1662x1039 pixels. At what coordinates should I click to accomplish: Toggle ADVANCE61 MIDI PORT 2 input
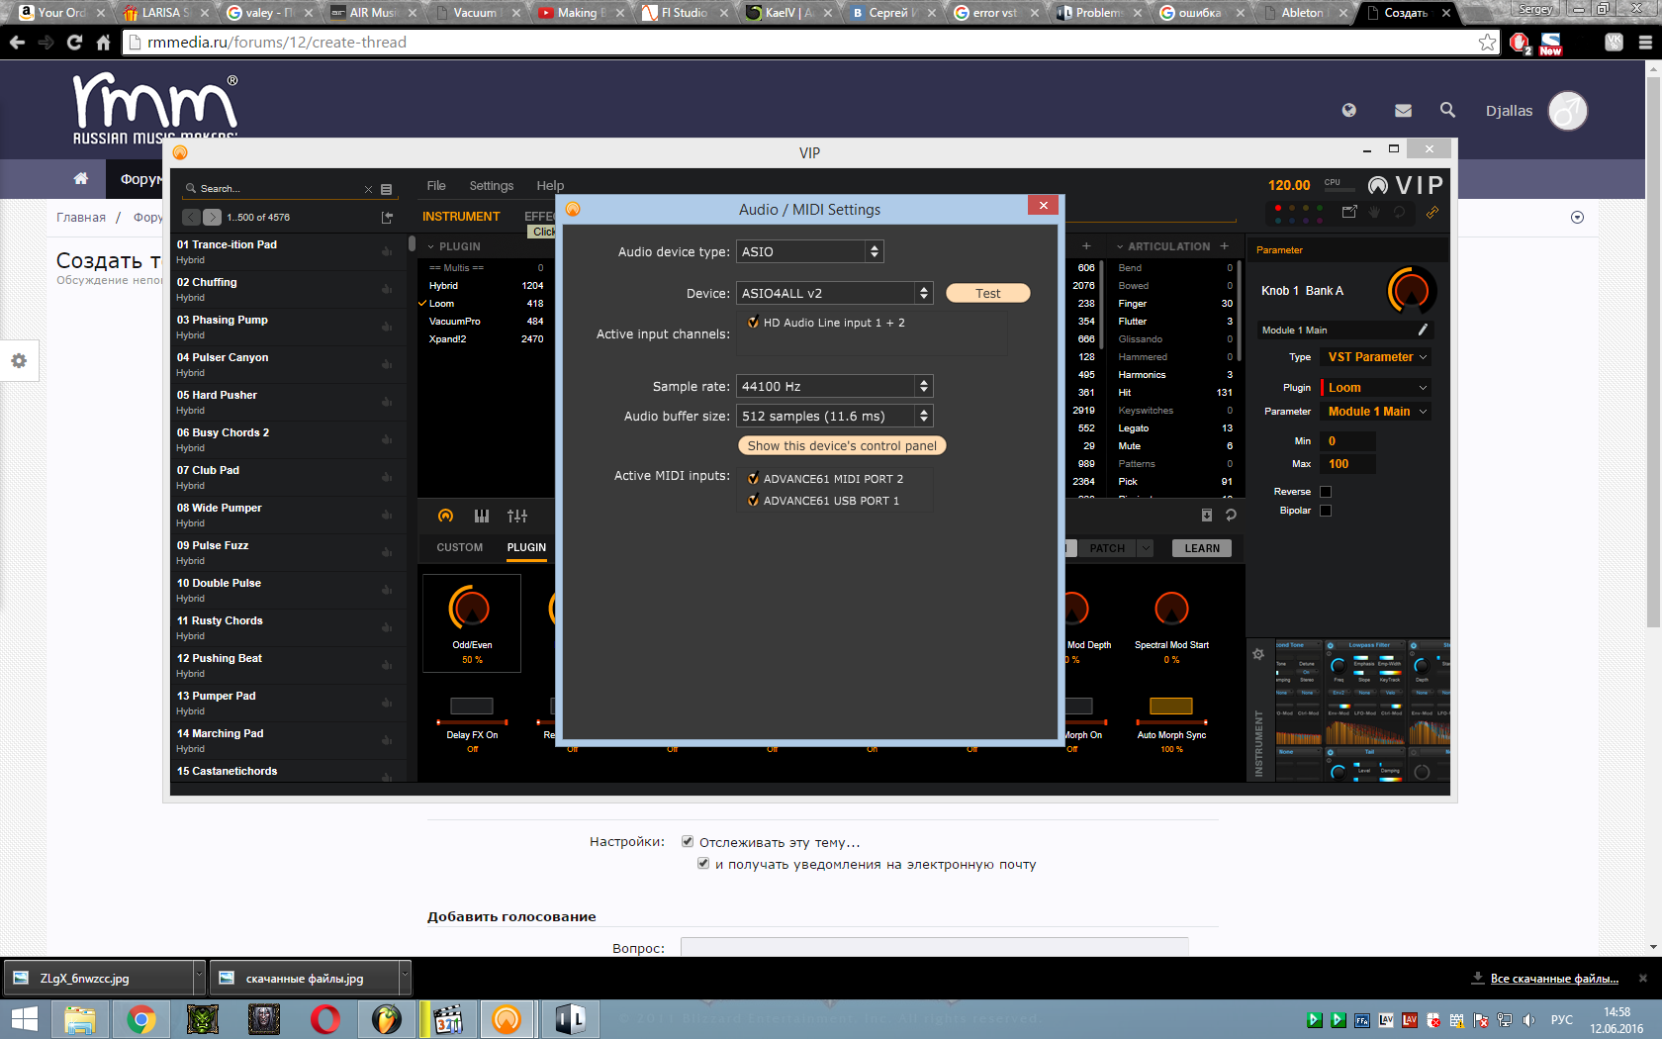point(753,479)
